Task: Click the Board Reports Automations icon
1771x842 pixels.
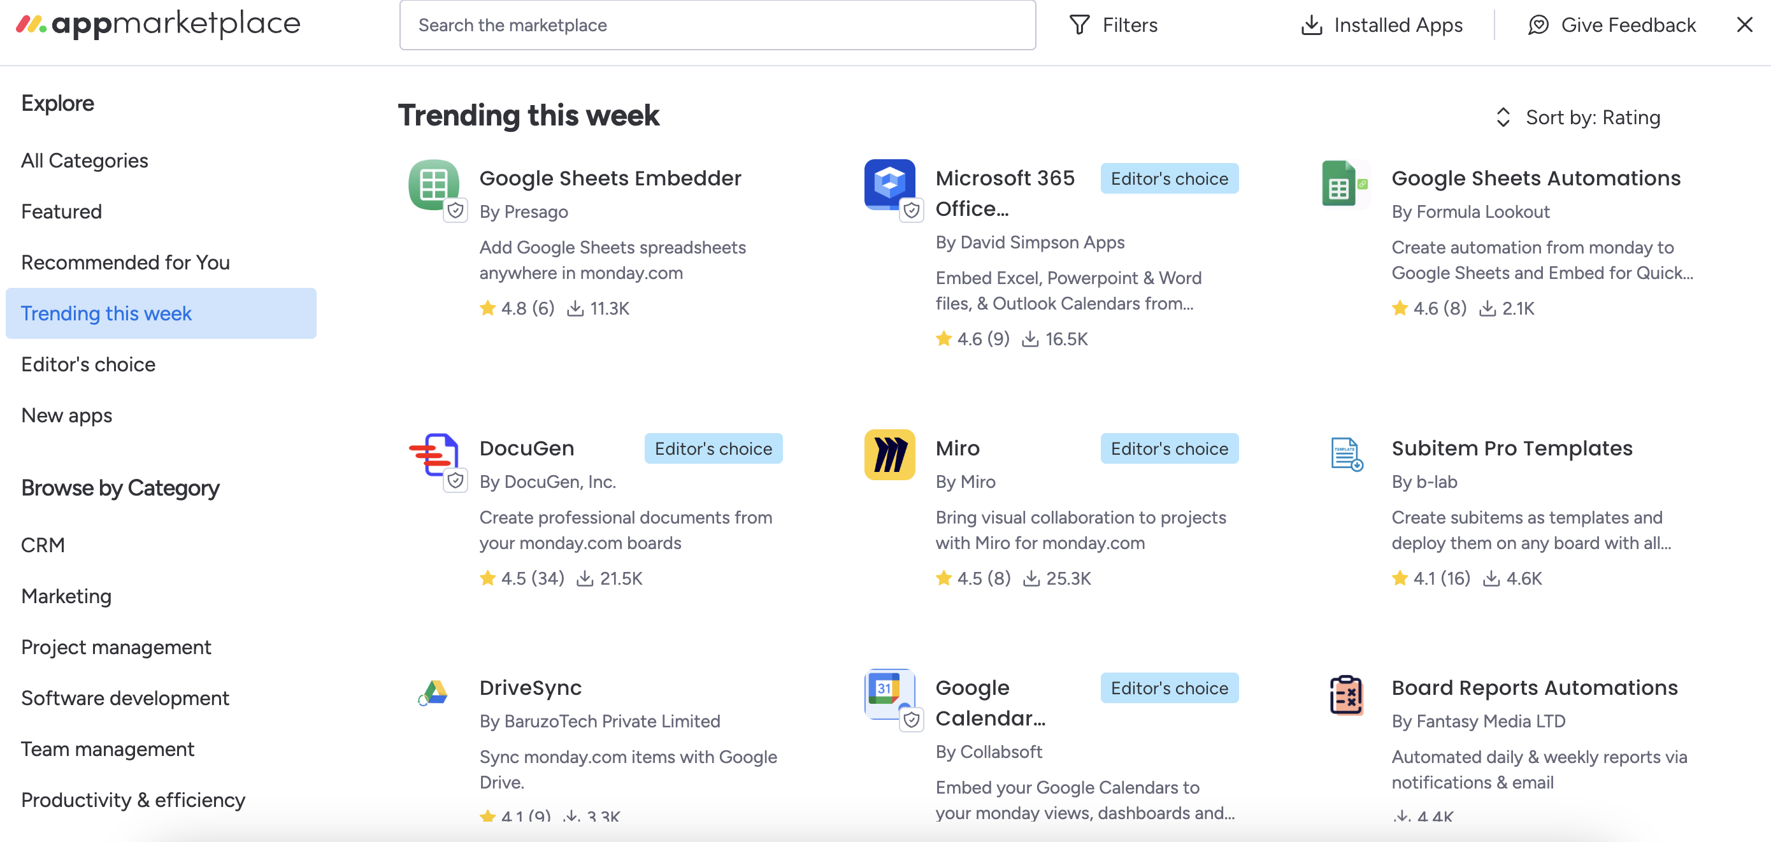Action: (x=1345, y=694)
